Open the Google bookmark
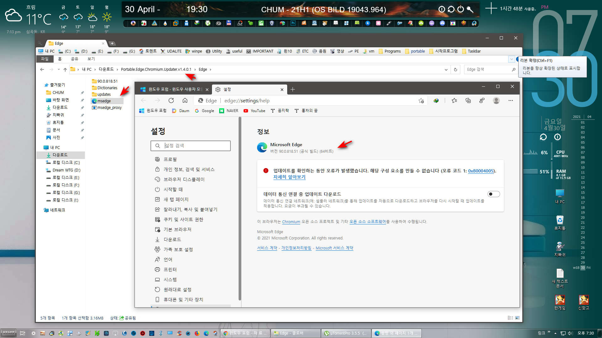 point(204,111)
